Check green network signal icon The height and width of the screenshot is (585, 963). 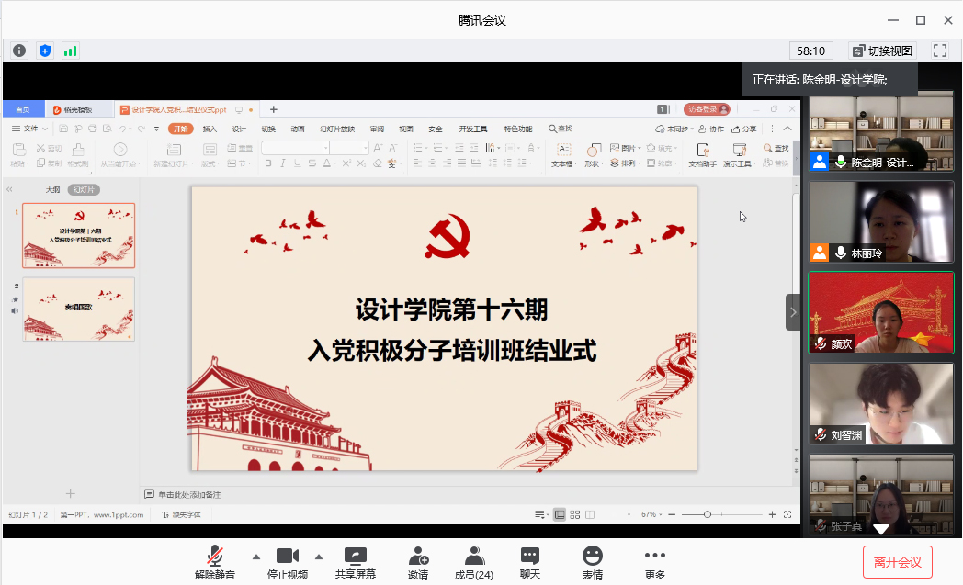(71, 51)
